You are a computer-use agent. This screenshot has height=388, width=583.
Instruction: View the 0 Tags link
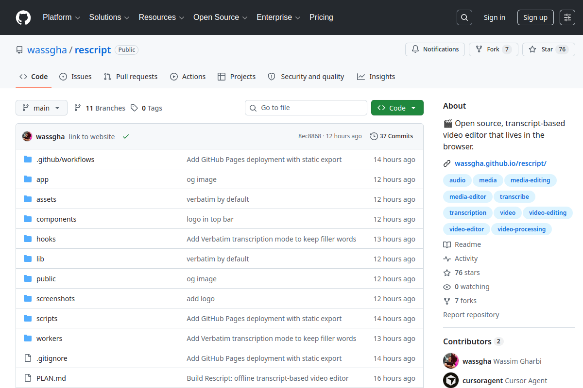pyautogui.click(x=146, y=108)
